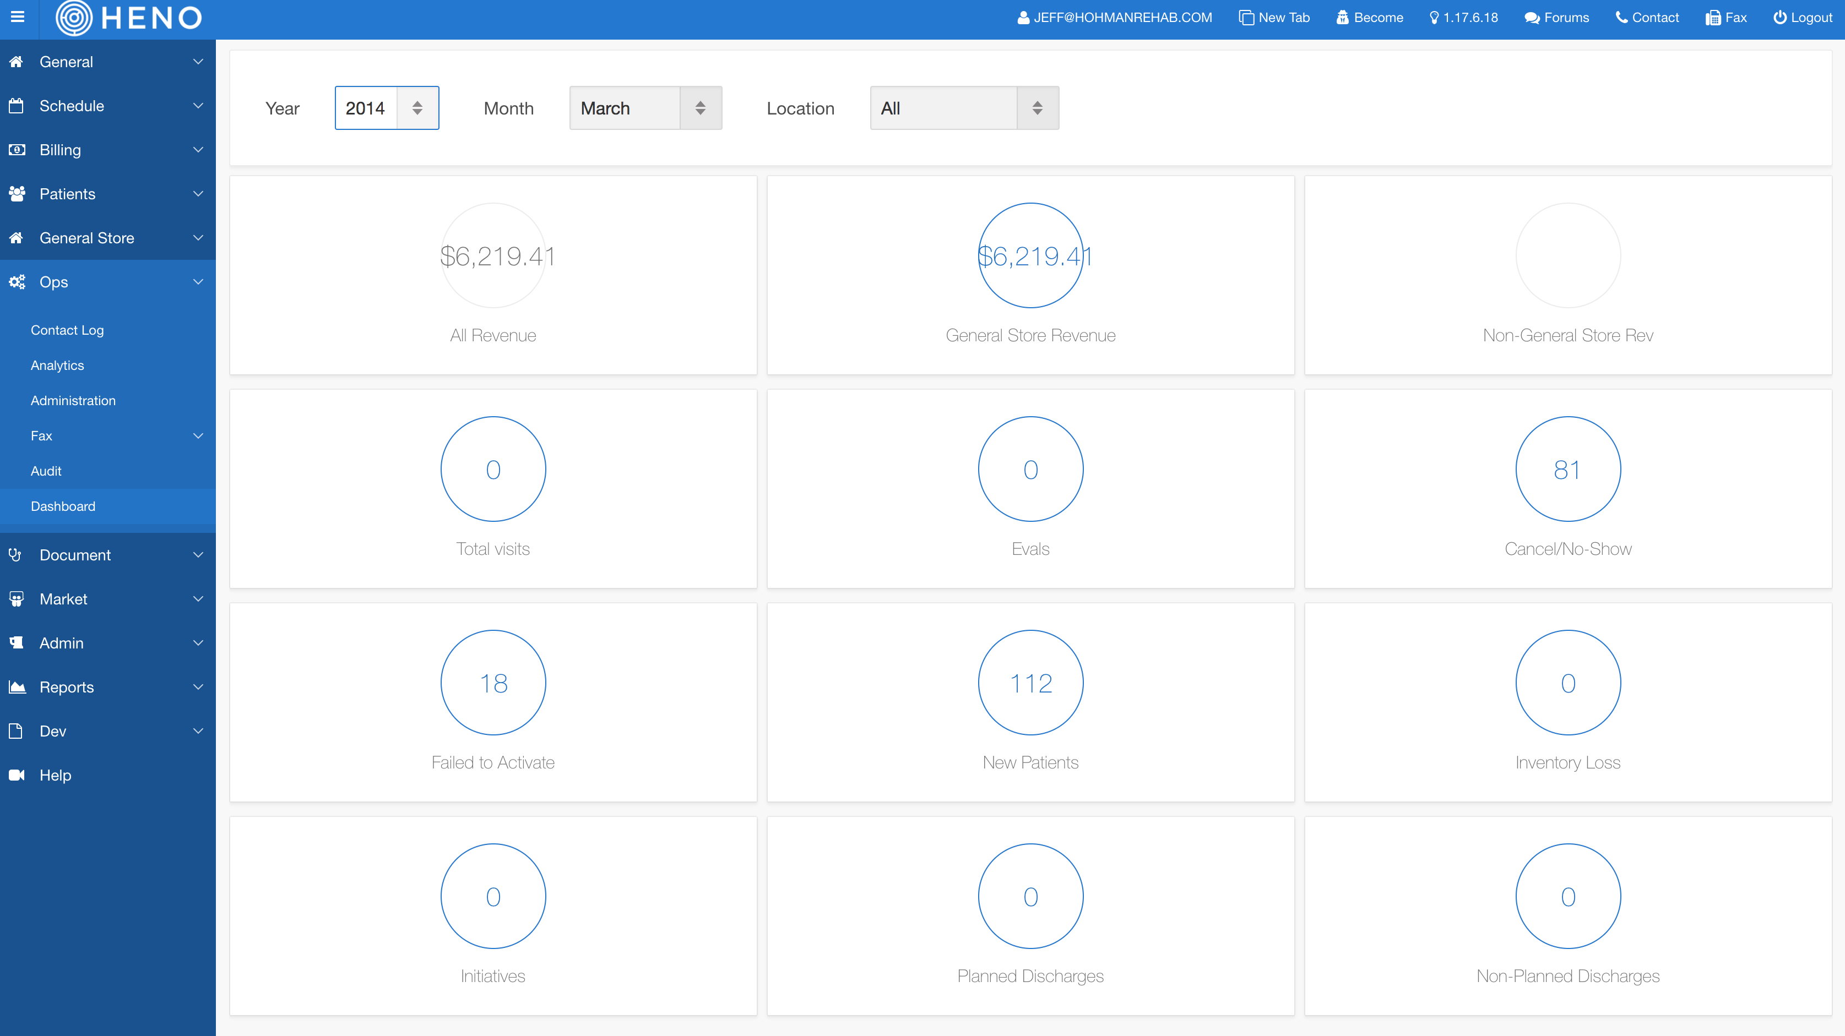Click the Help video camera icon
The height and width of the screenshot is (1036, 1845).
click(x=17, y=775)
